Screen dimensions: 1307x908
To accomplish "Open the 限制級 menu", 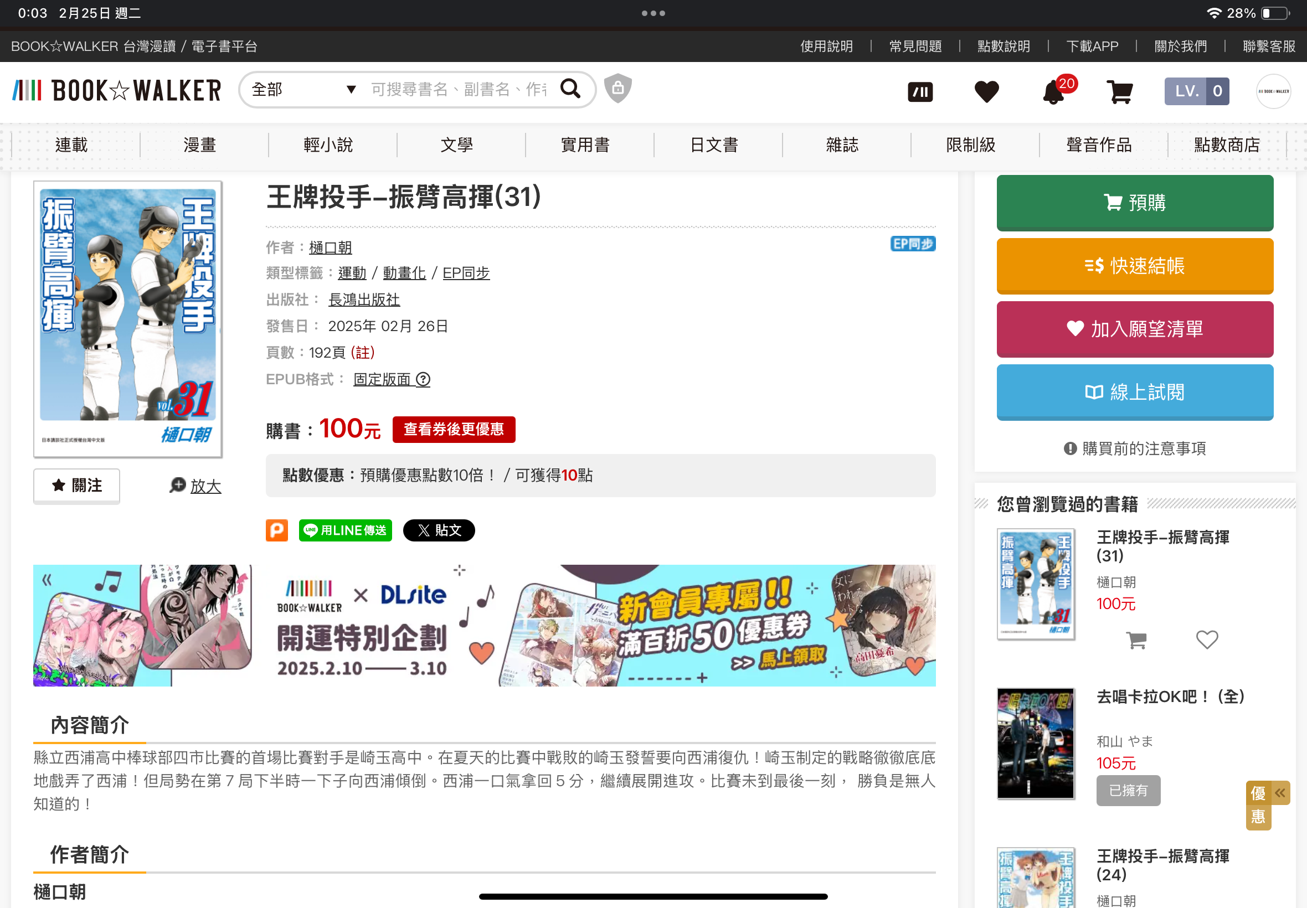I will click(971, 145).
